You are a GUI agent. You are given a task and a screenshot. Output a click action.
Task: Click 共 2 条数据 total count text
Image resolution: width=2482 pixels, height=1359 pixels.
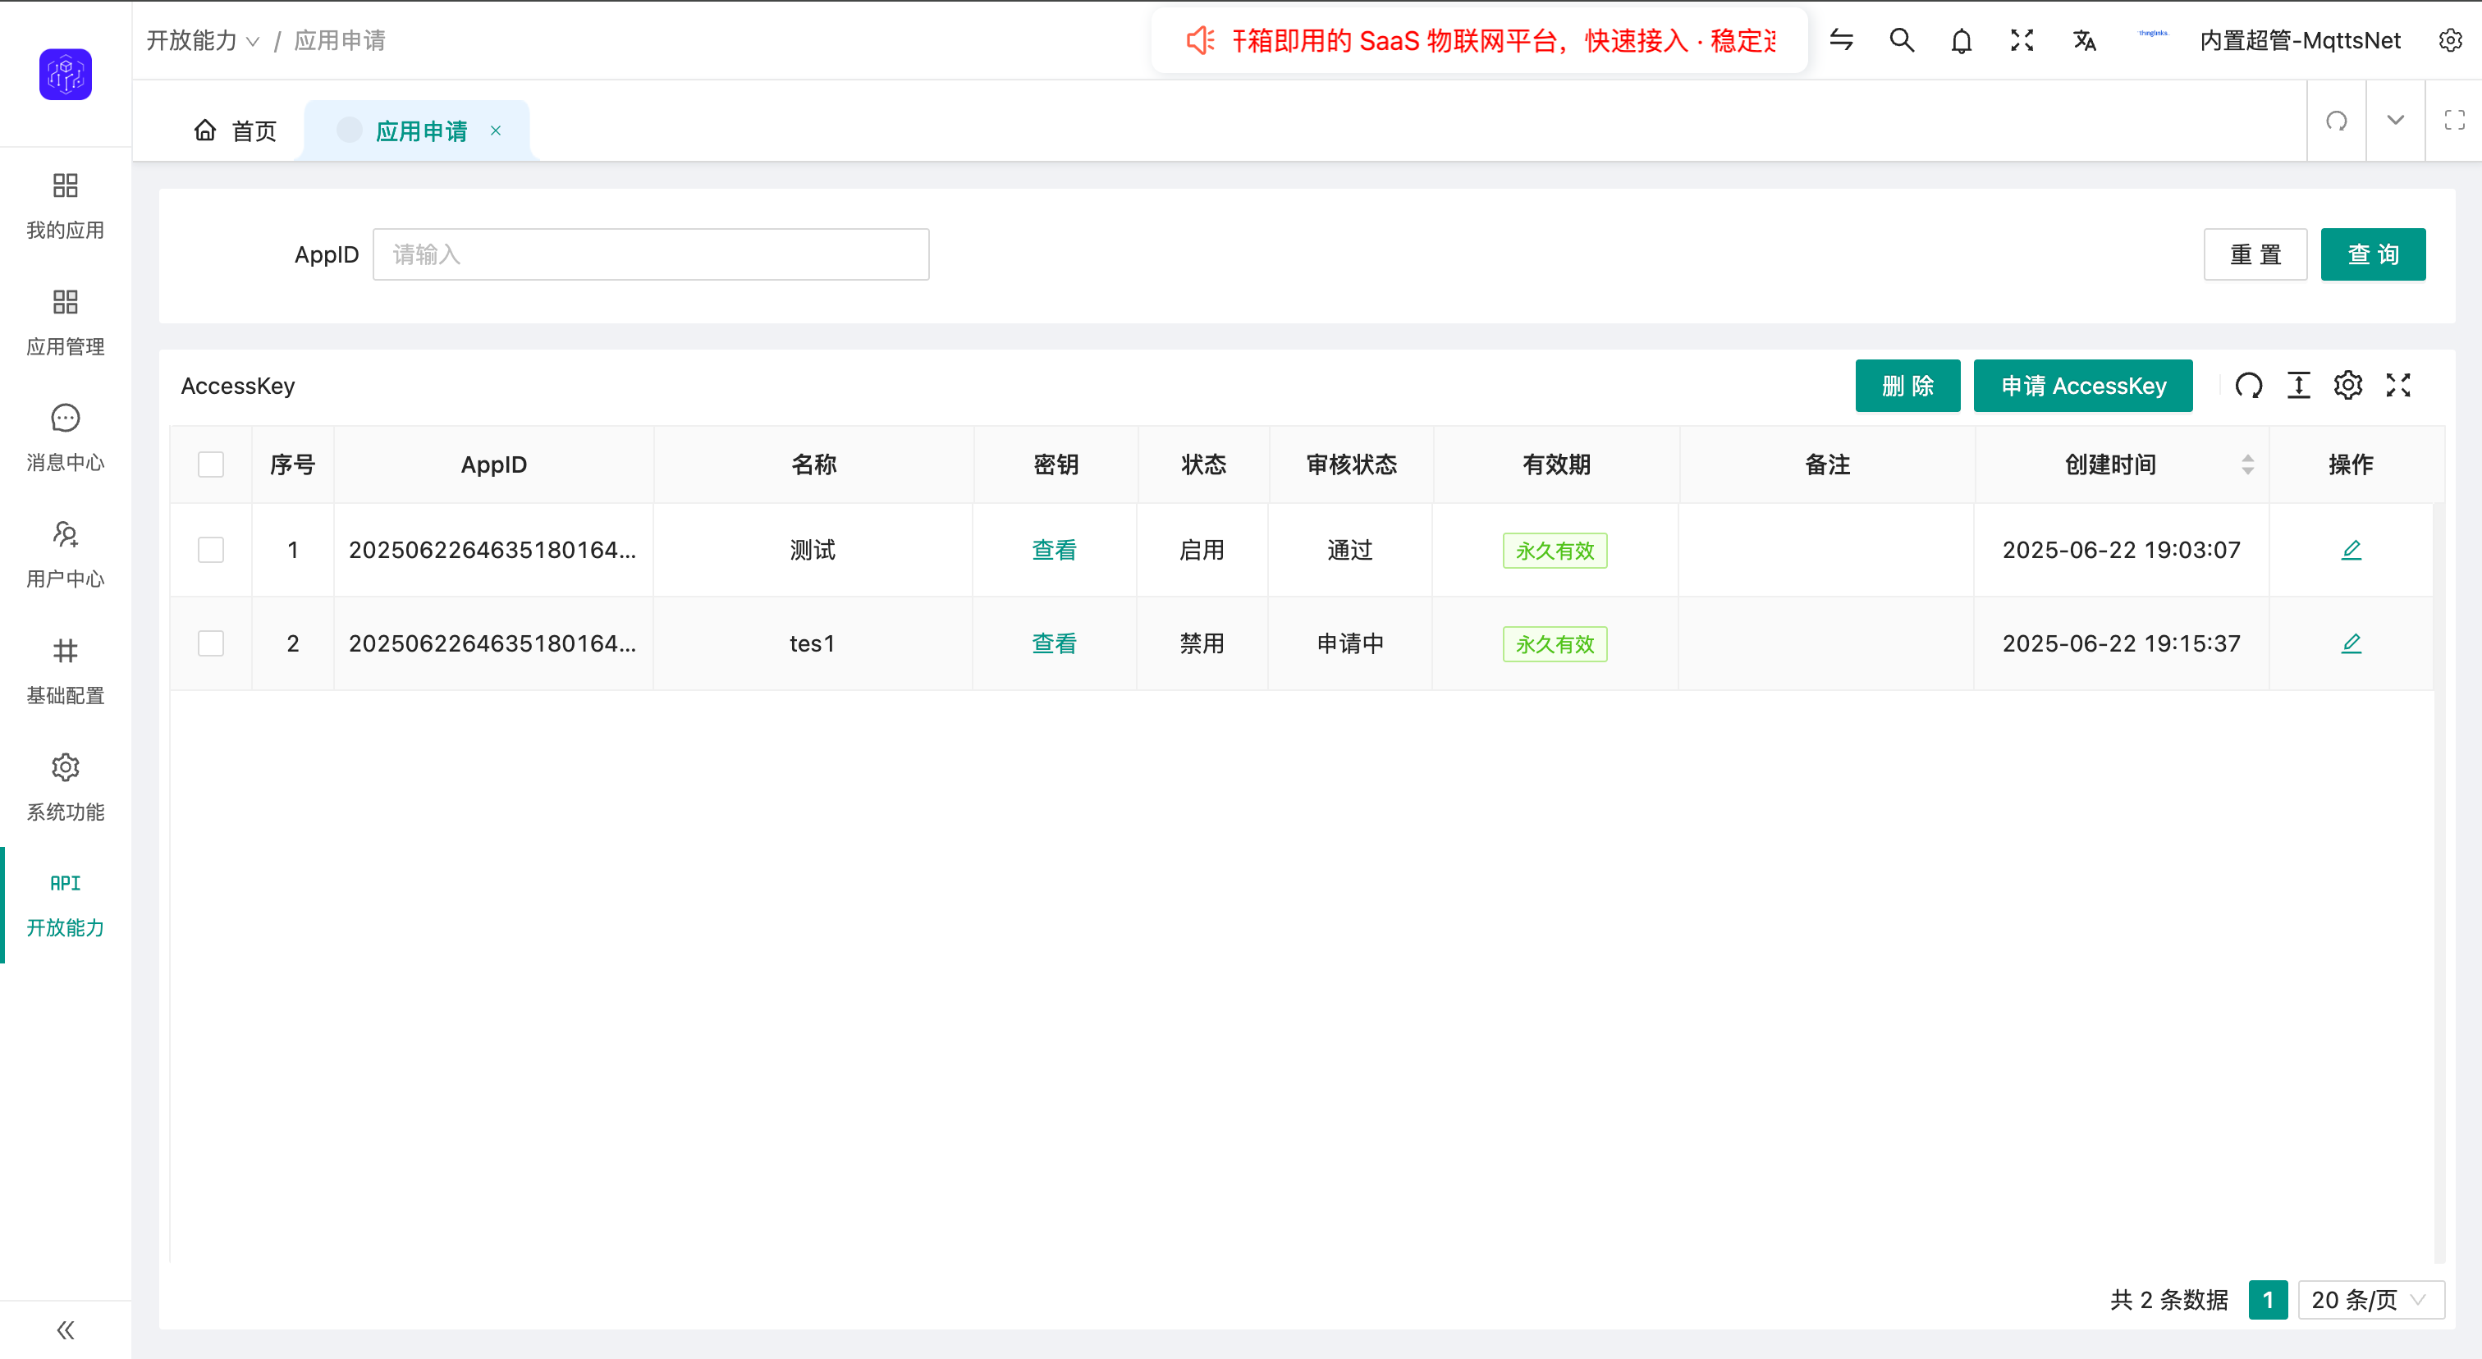click(x=2168, y=1300)
